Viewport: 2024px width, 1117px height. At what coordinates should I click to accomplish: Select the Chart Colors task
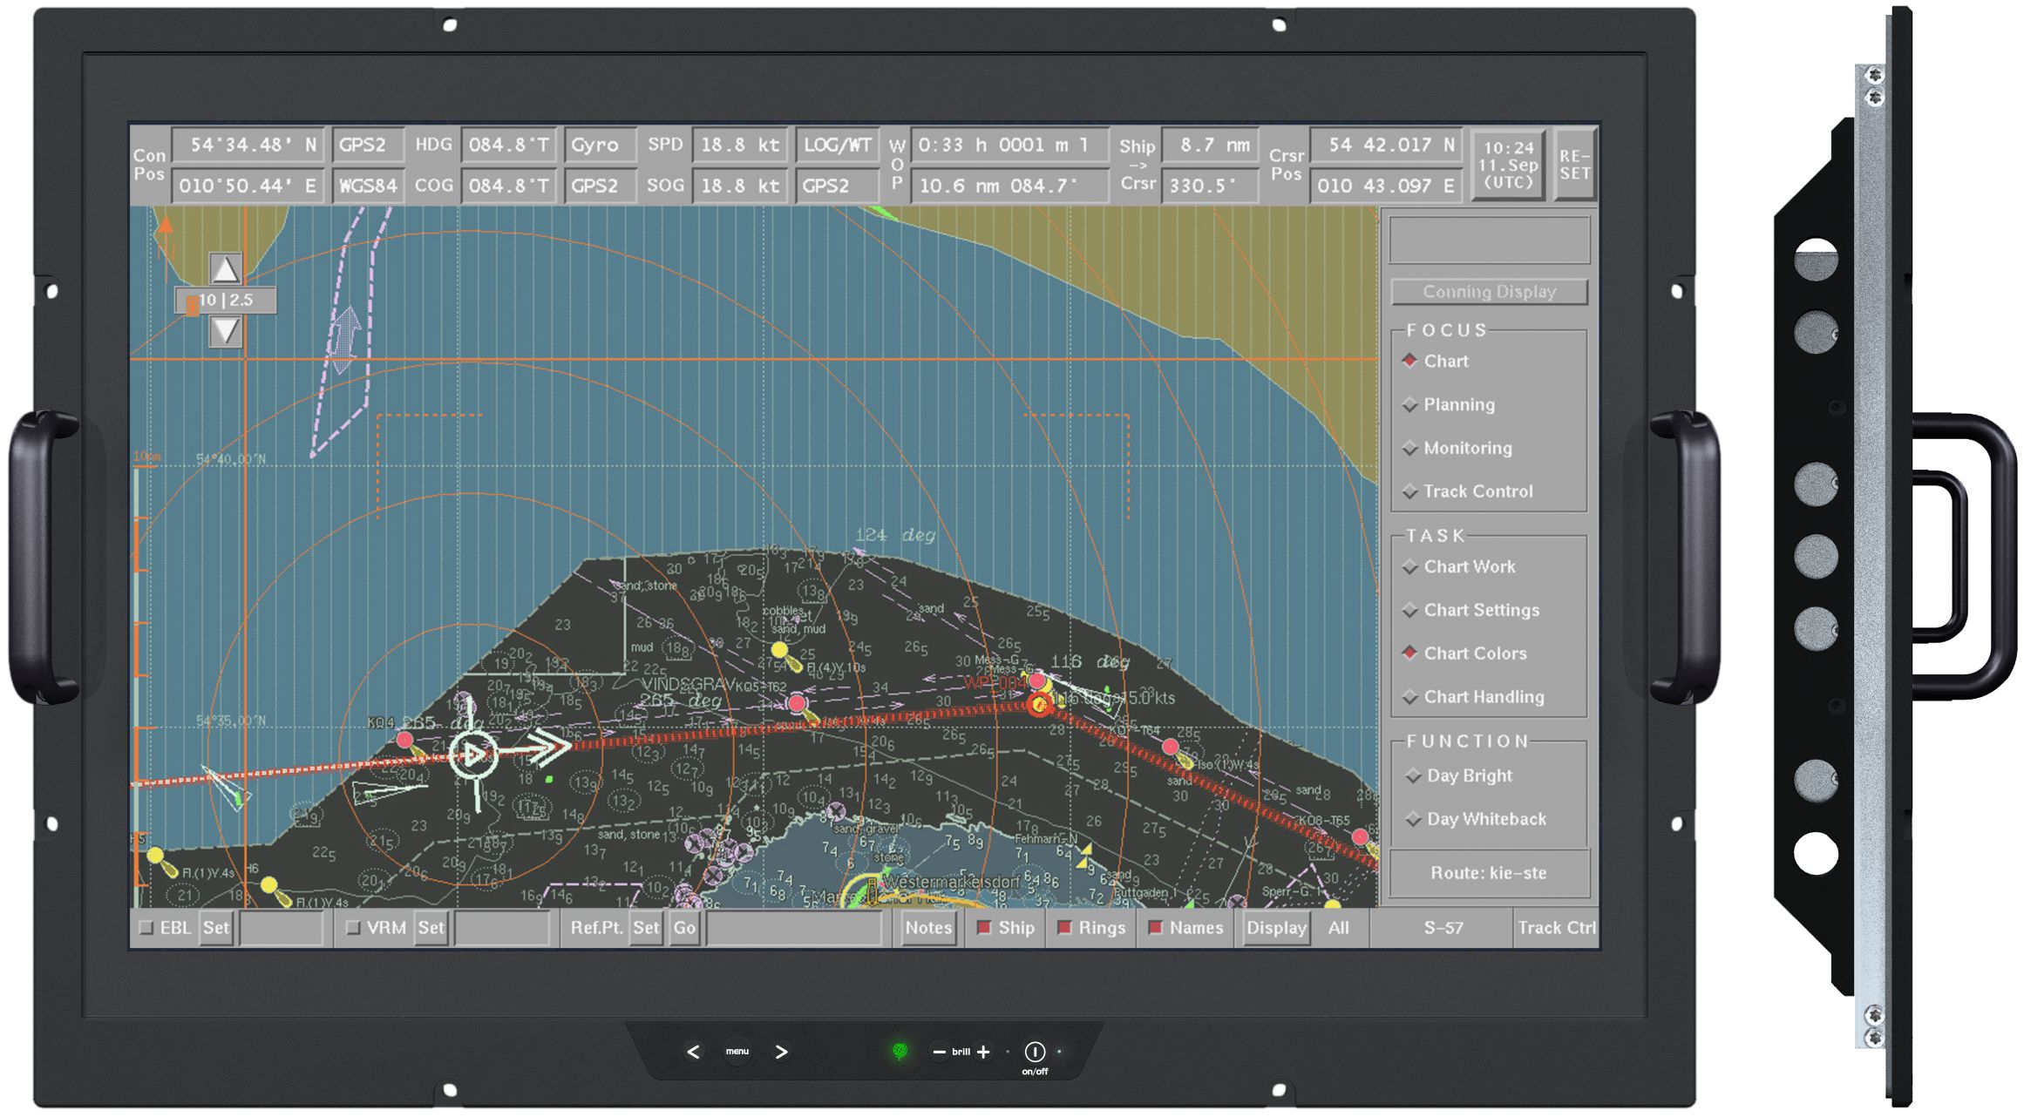[1465, 653]
